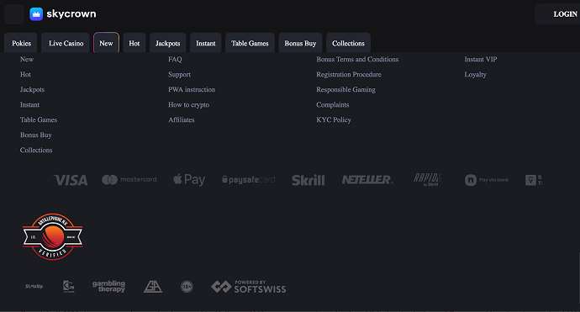The width and height of the screenshot is (580, 312).
Task: Click the Visa payment logo
Action: pyautogui.click(x=71, y=180)
